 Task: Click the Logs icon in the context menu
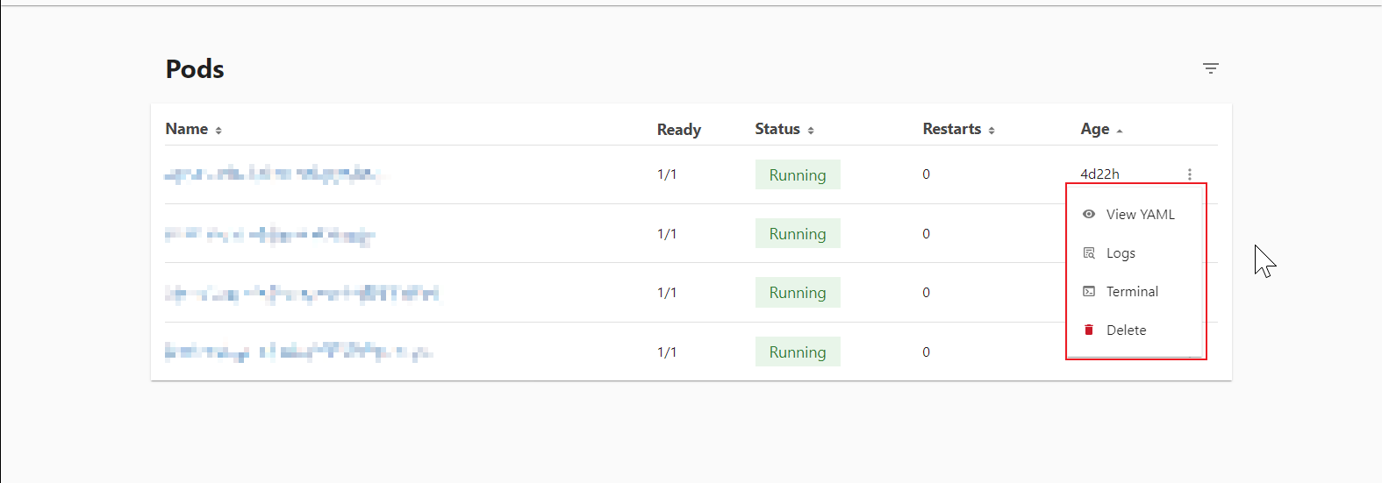click(x=1089, y=253)
